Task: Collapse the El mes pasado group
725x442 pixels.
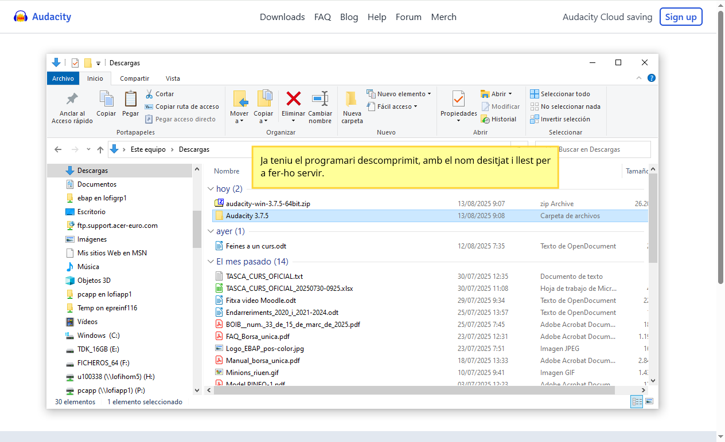Action: (x=210, y=262)
